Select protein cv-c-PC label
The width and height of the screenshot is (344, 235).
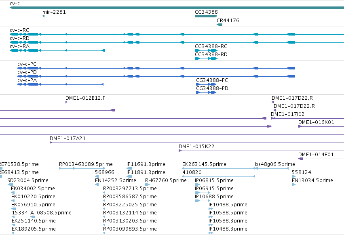coord(27,64)
